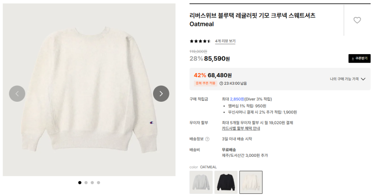Show the fourth carousel image via last dot
This screenshot has width=375, height=196.
tap(98, 182)
